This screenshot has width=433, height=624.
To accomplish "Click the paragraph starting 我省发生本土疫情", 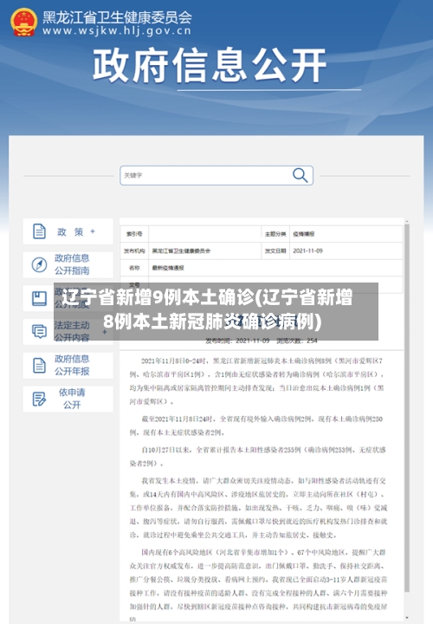I will tap(258, 508).
